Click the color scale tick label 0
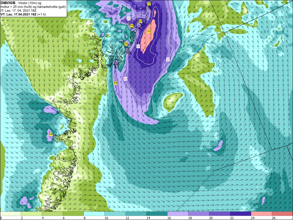 1,218
